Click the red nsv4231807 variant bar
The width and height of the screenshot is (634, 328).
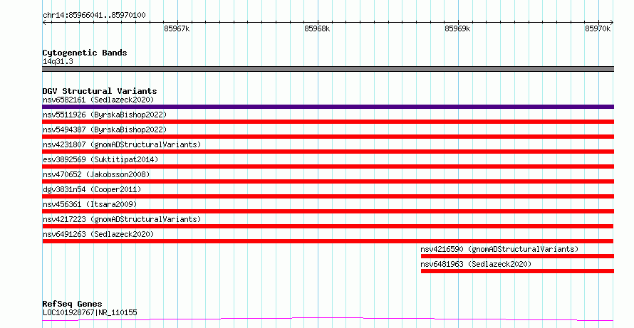(x=328, y=152)
